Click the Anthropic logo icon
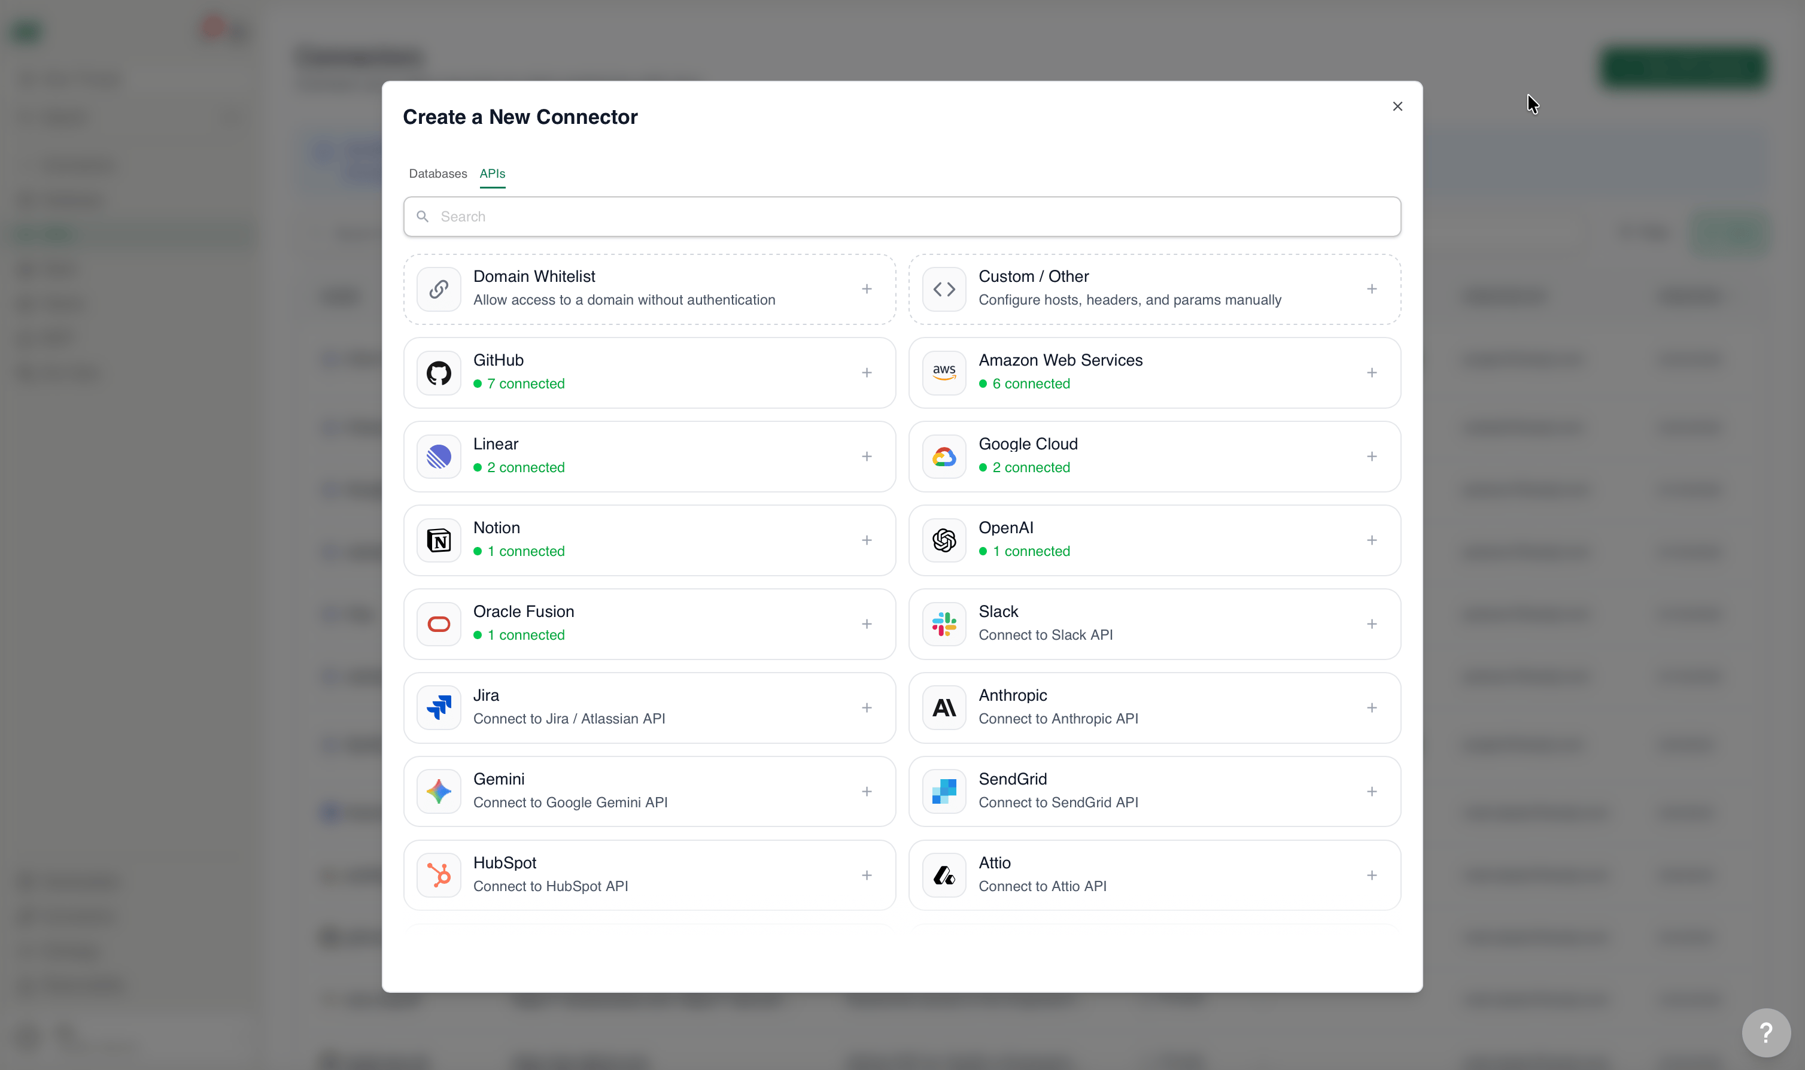The width and height of the screenshot is (1805, 1070). click(x=944, y=707)
